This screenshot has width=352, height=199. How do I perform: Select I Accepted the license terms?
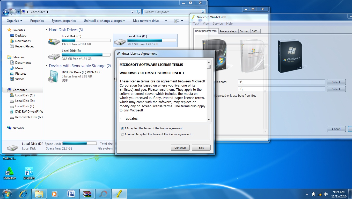pyautogui.click(x=122, y=128)
